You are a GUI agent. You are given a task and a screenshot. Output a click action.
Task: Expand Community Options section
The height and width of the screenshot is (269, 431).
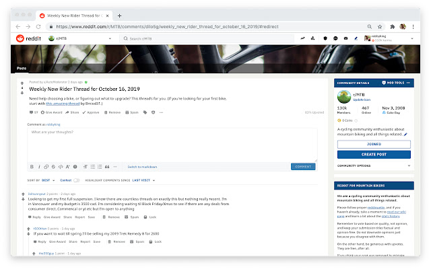click(374, 166)
